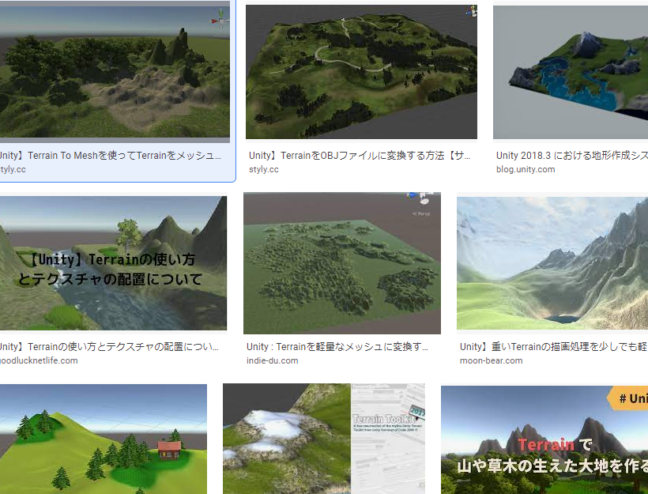The height and width of the screenshot is (494, 648).
Task: Open the Unity 2018.3 terrain island thumbnail
Action: coord(571,72)
